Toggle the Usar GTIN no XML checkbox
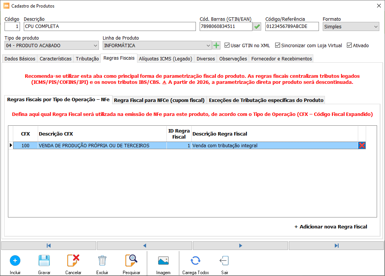 [227, 45]
